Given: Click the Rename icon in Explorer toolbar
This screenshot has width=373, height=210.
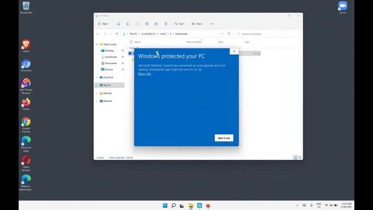Looking at the screenshot, I should pos(147,24).
